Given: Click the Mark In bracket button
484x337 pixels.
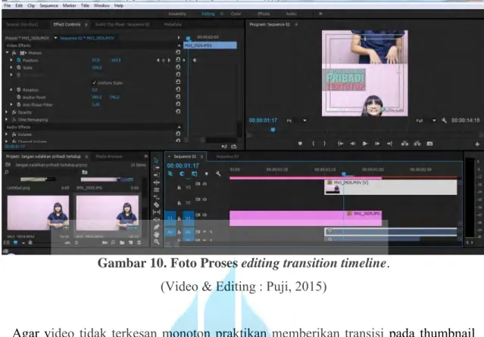Looking at the screenshot, I should click(x=313, y=144).
